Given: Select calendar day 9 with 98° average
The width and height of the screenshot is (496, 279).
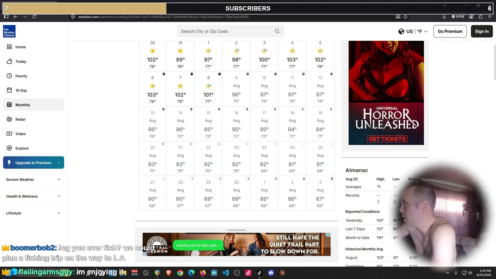Looking at the screenshot, I should coord(236,88).
